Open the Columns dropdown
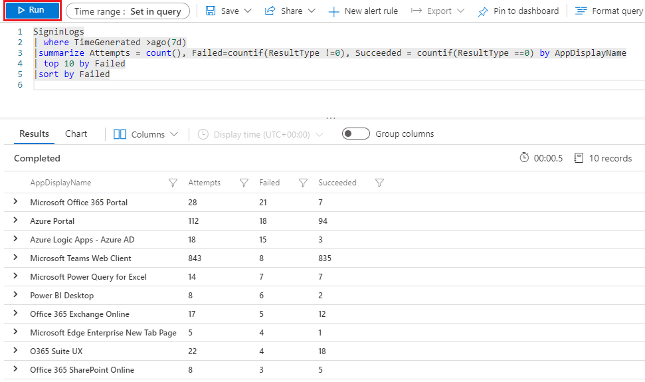Image resolution: width=645 pixels, height=382 pixels. pos(145,134)
